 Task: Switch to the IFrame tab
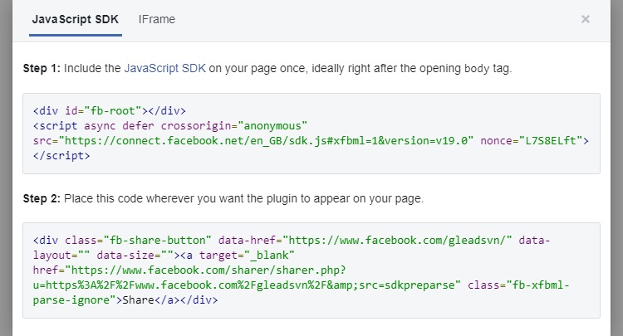(157, 19)
